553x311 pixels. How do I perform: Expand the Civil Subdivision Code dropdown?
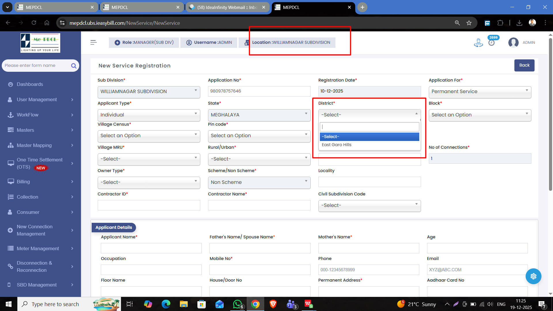point(369,206)
